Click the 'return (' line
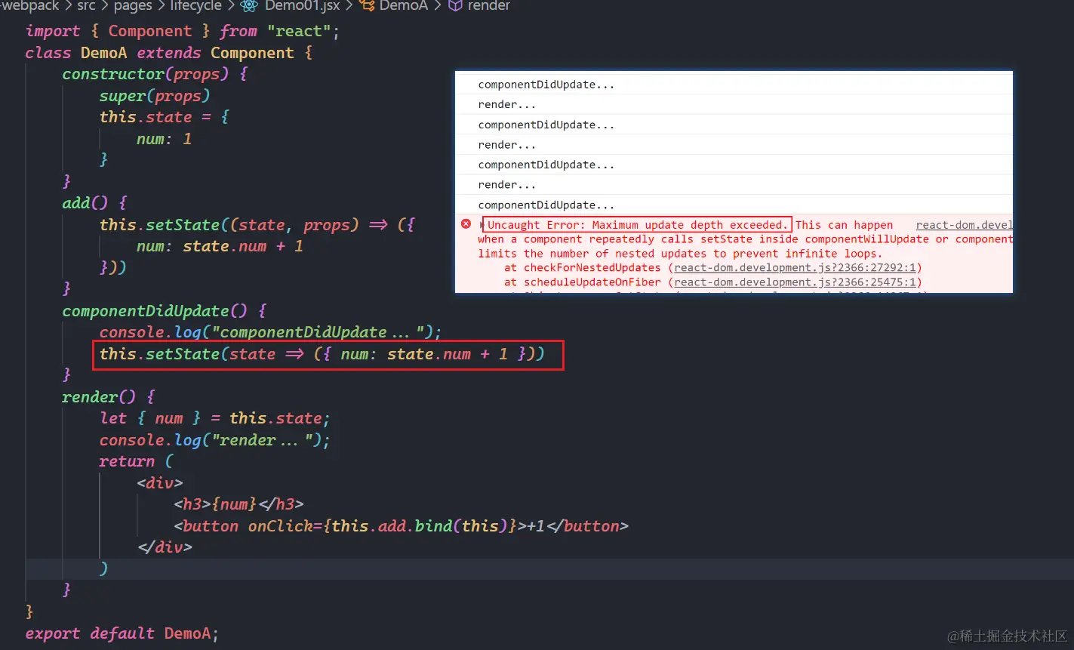 coord(137,461)
